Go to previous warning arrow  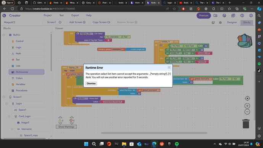[60, 117]
